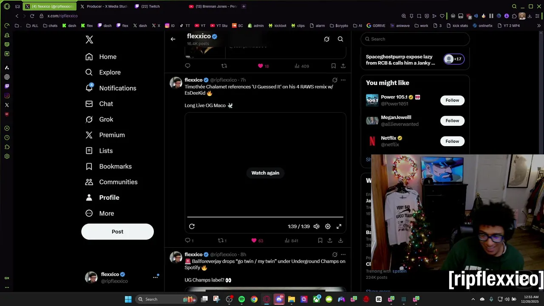Image resolution: width=544 pixels, height=306 pixels.
Task: Open Communities in the sidebar
Action: coord(111,182)
